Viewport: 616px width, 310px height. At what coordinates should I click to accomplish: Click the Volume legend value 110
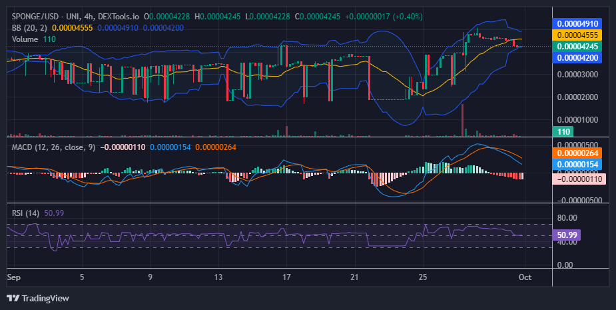(49, 39)
